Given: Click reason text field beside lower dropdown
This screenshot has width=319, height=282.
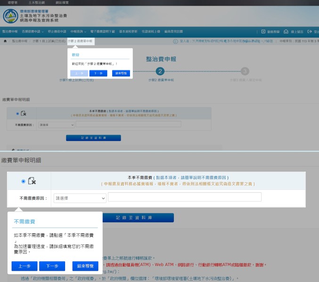Looking at the screenshot, I should click(184, 197).
